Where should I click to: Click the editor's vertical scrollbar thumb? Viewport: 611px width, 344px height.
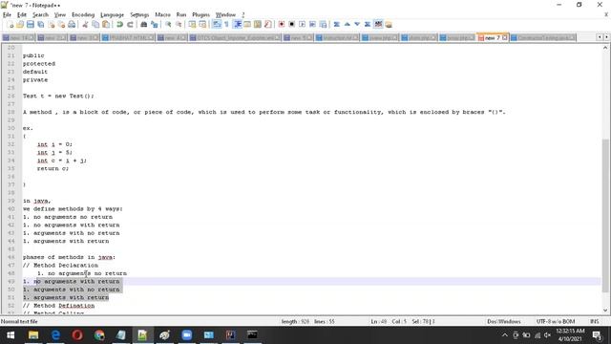(605, 216)
